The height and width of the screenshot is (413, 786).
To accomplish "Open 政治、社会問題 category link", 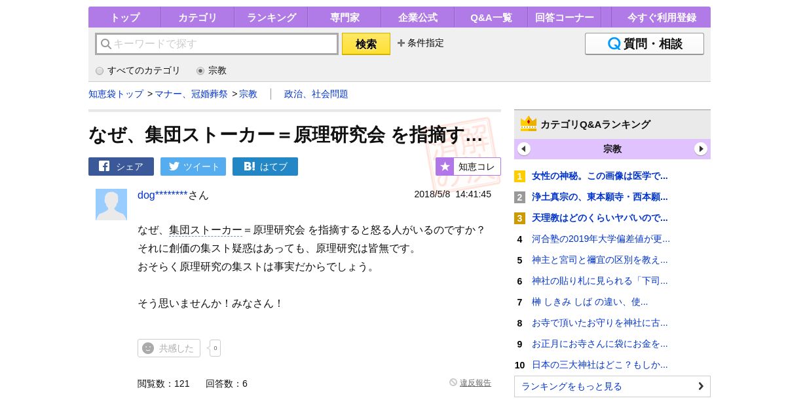I will tap(316, 94).
